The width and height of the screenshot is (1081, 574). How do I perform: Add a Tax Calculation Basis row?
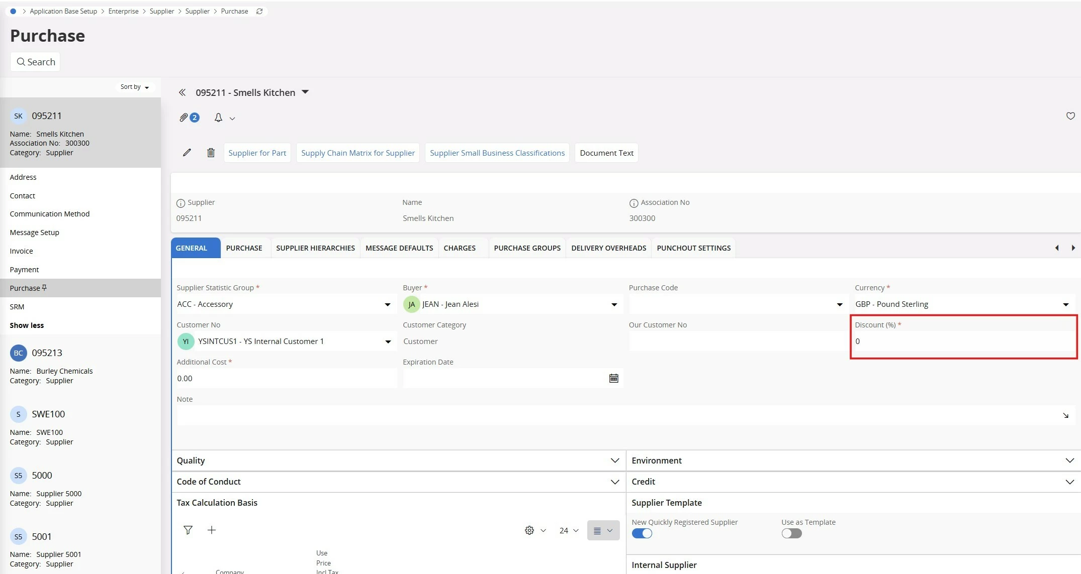point(212,530)
